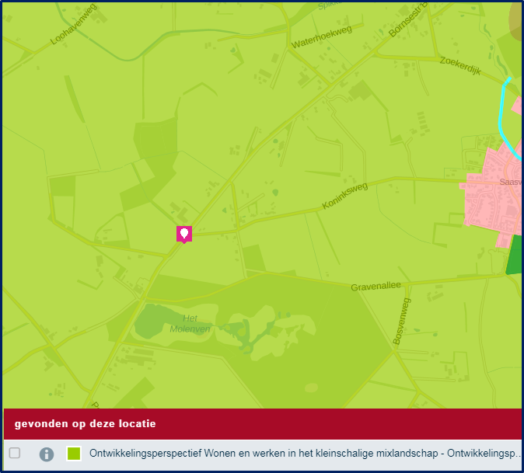The image size is (524, 473).
Task: Click the 'Koninksweg' road label
Action: 344,196
